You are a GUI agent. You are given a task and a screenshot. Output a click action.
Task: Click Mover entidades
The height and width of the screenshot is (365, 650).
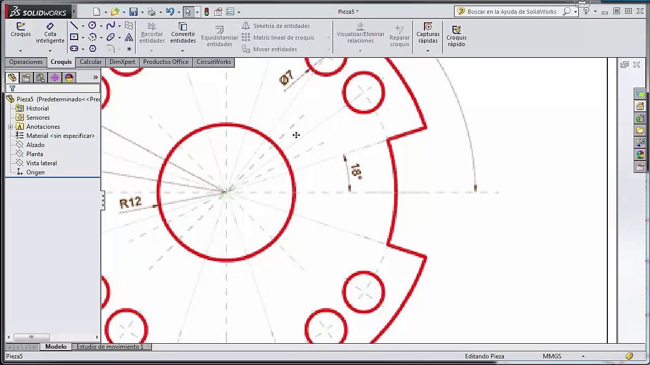coord(270,49)
